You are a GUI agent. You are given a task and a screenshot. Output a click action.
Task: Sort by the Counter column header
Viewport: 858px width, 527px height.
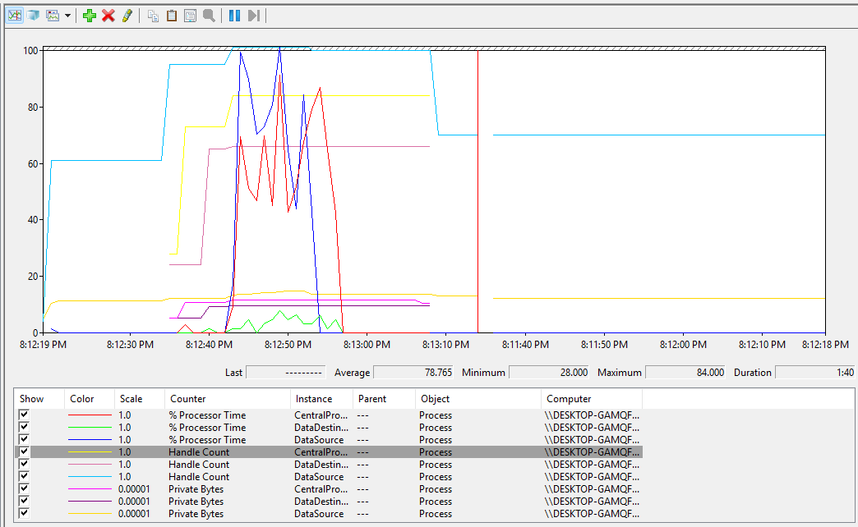(x=228, y=398)
